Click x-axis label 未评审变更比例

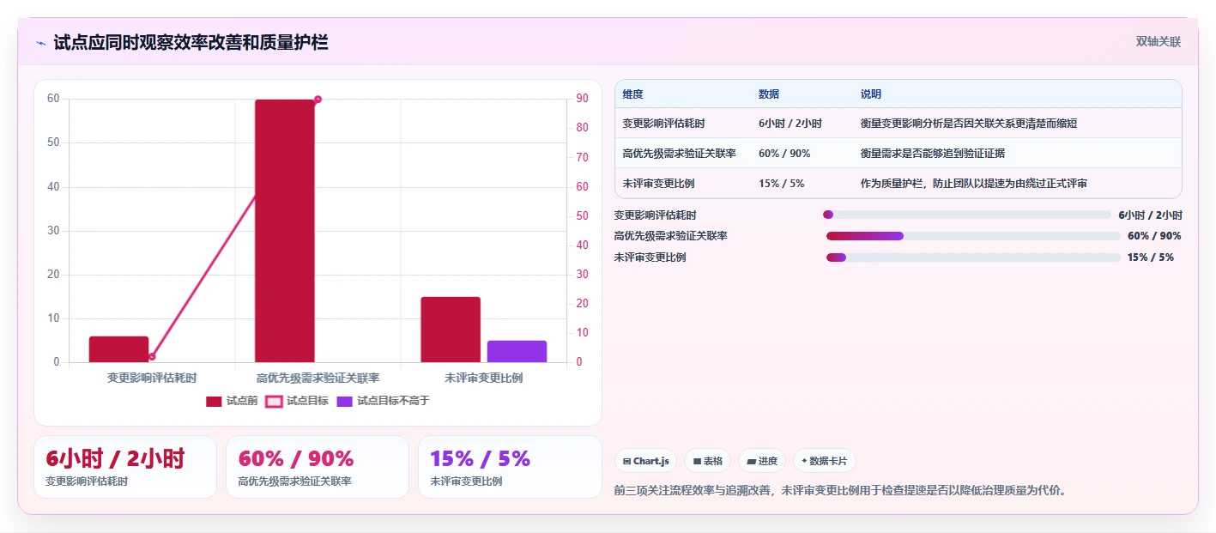[x=484, y=378]
